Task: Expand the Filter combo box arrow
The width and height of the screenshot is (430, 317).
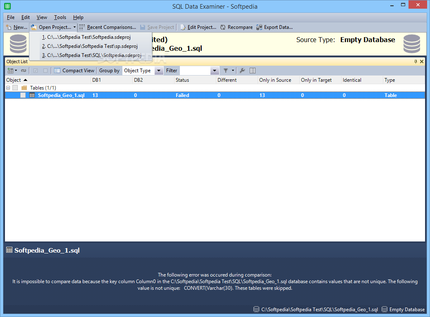Action: click(215, 71)
